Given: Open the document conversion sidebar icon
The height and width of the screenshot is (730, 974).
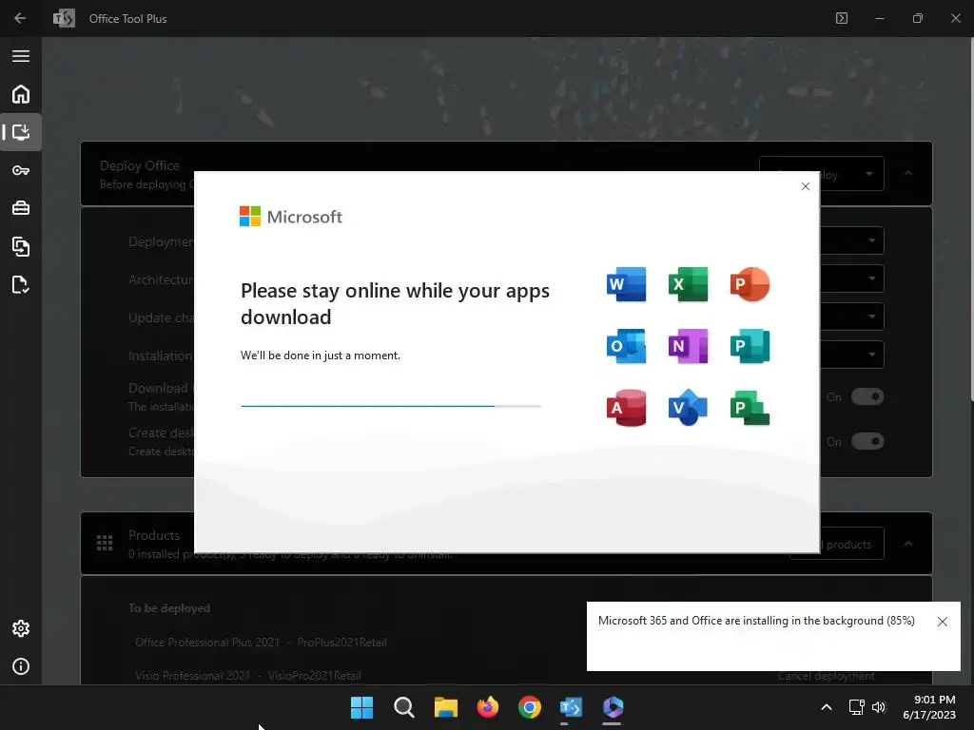Looking at the screenshot, I should (21, 246).
